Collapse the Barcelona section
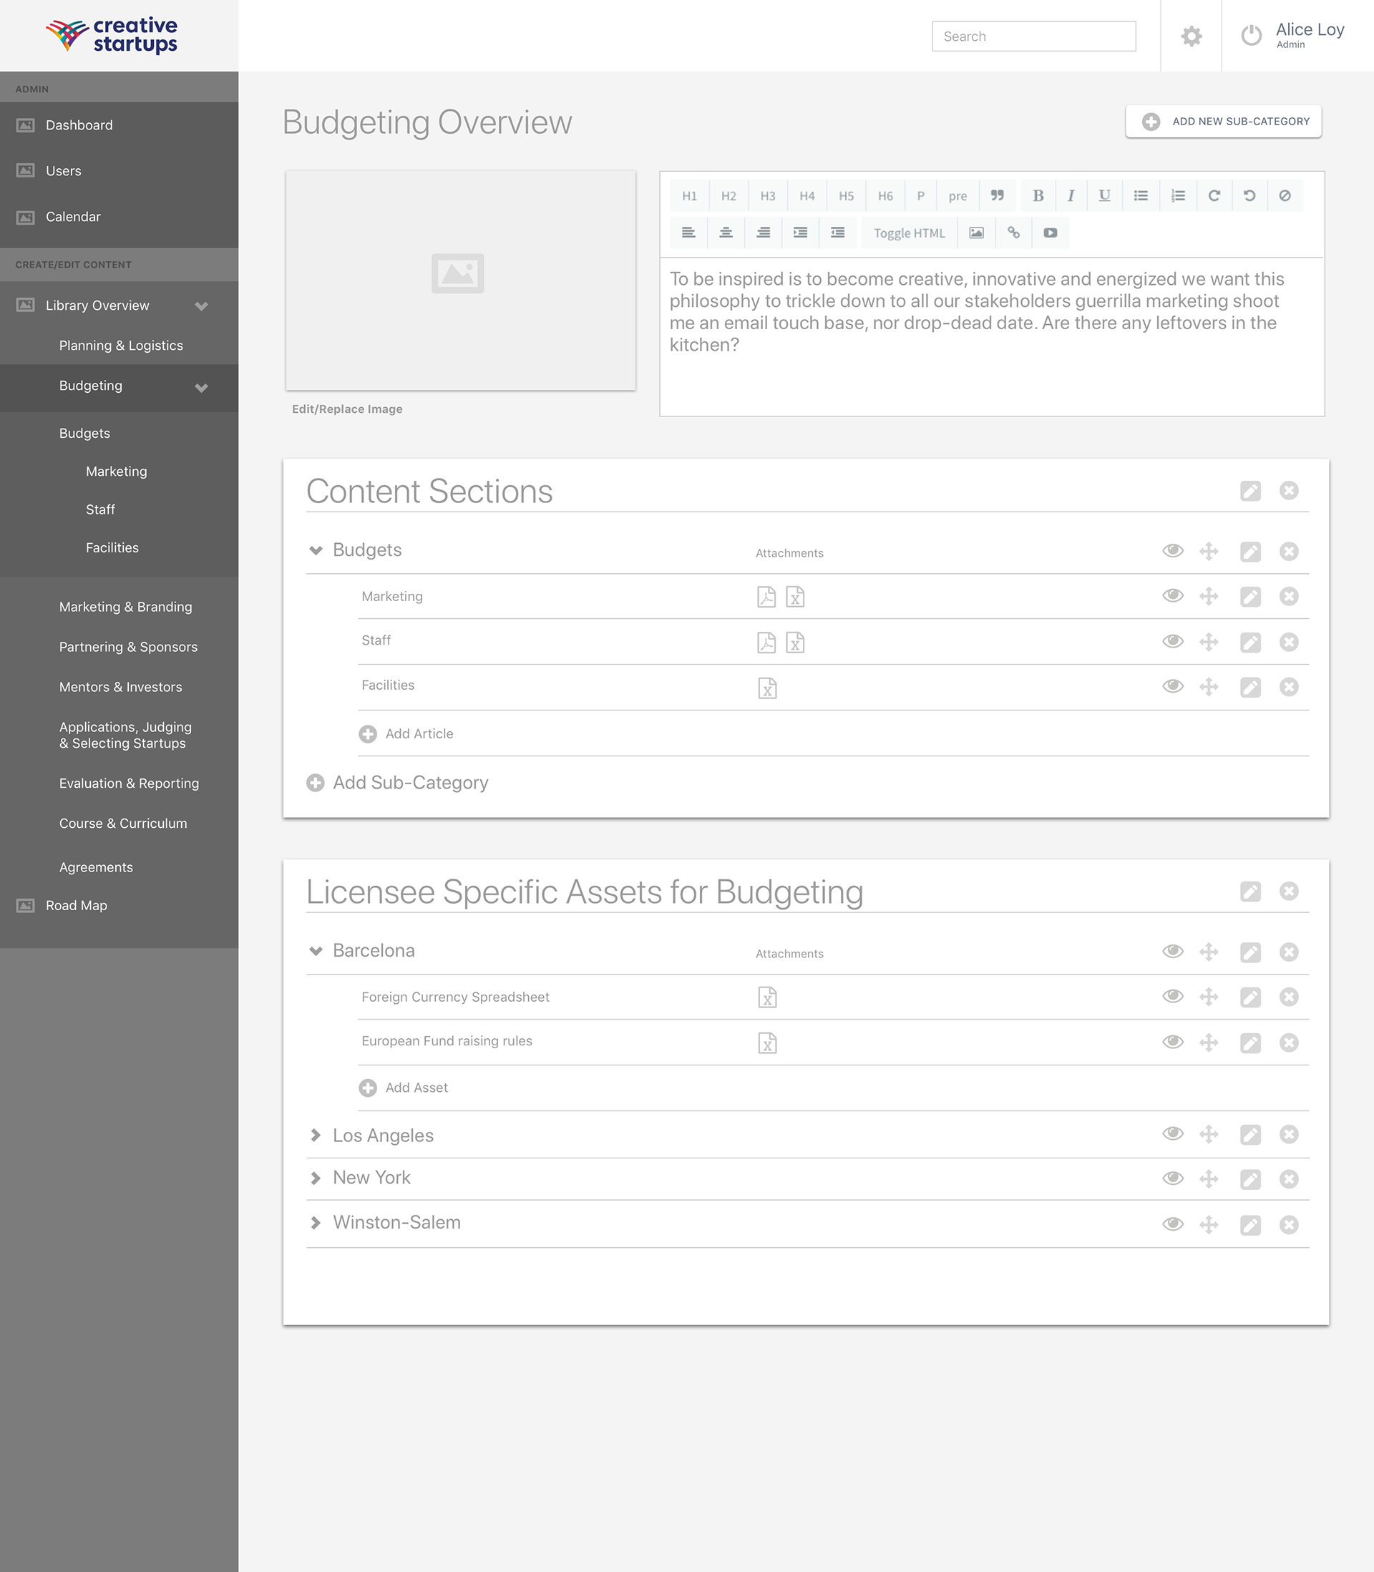This screenshot has width=1374, height=1572. 315,951
